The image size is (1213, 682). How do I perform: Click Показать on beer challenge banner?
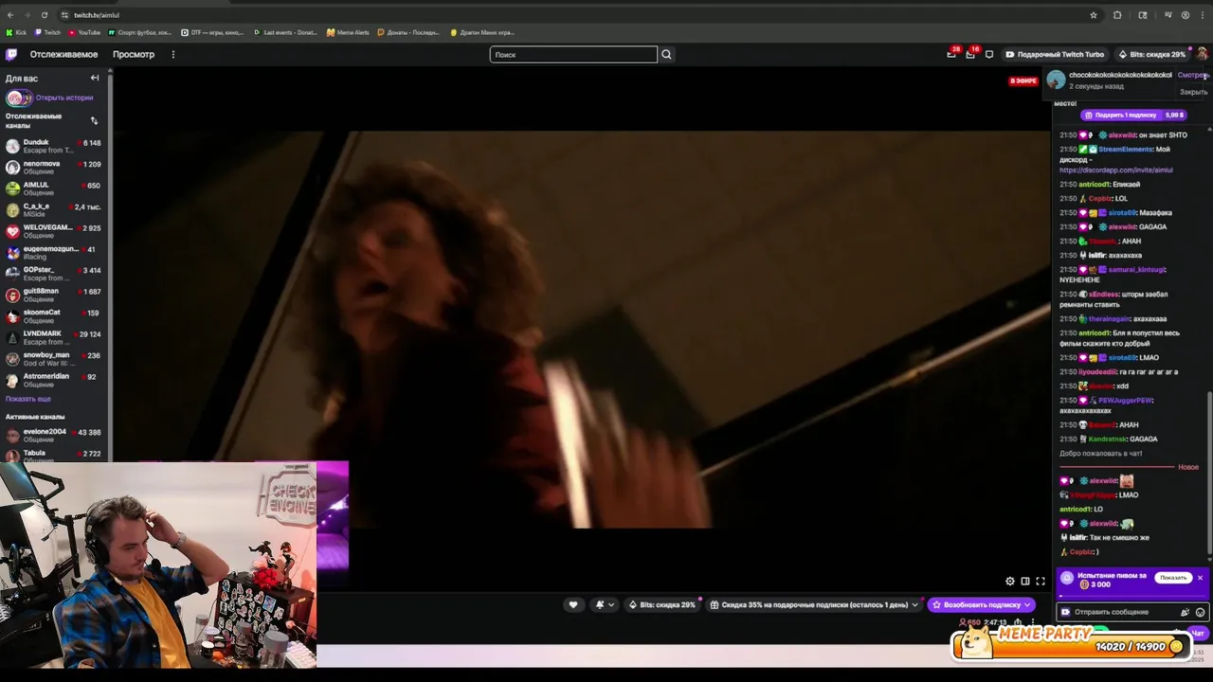click(x=1172, y=578)
